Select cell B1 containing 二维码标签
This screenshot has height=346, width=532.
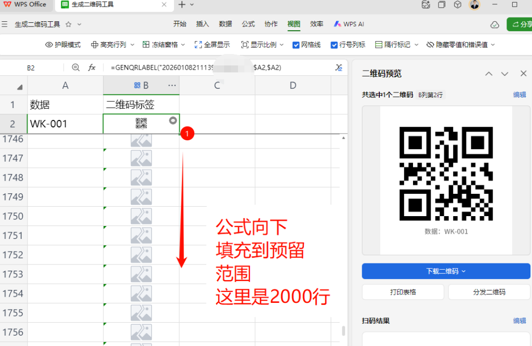click(141, 104)
